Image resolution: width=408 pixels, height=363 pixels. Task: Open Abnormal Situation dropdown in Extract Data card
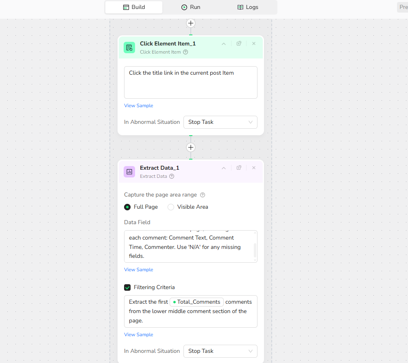pos(220,351)
